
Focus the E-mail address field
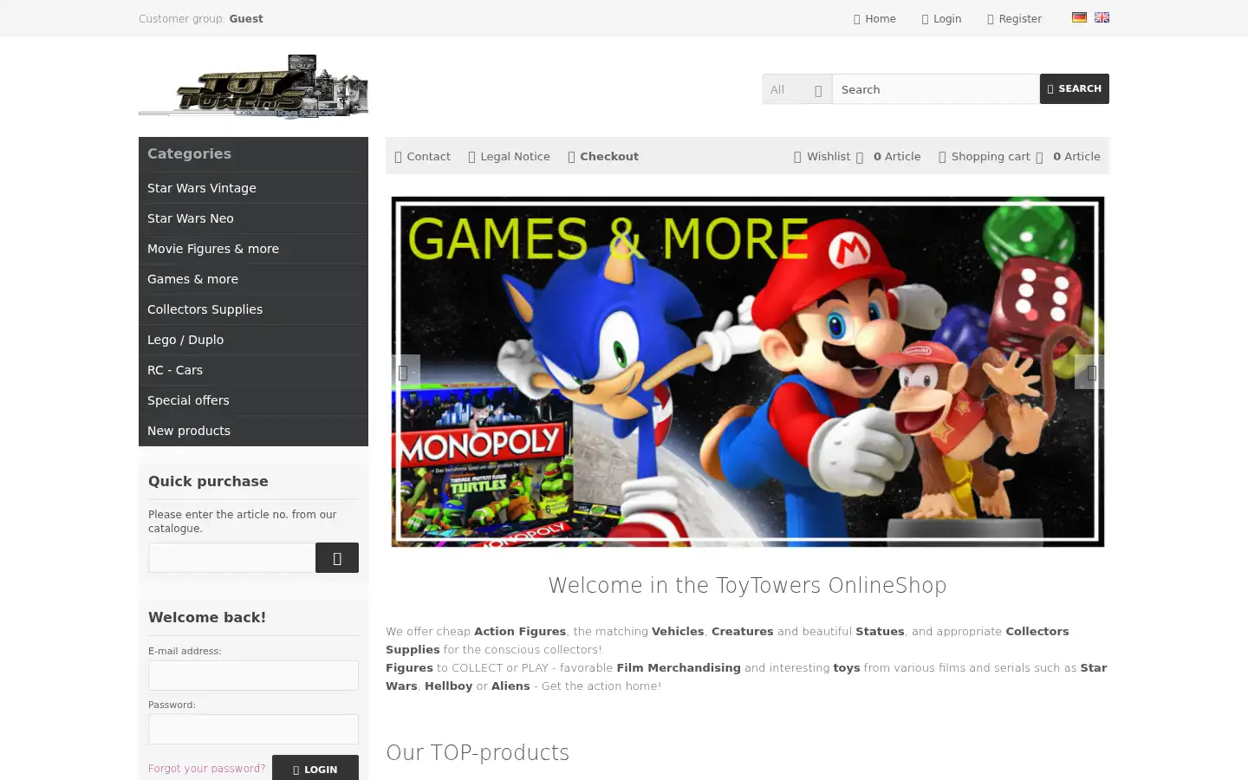253,676
